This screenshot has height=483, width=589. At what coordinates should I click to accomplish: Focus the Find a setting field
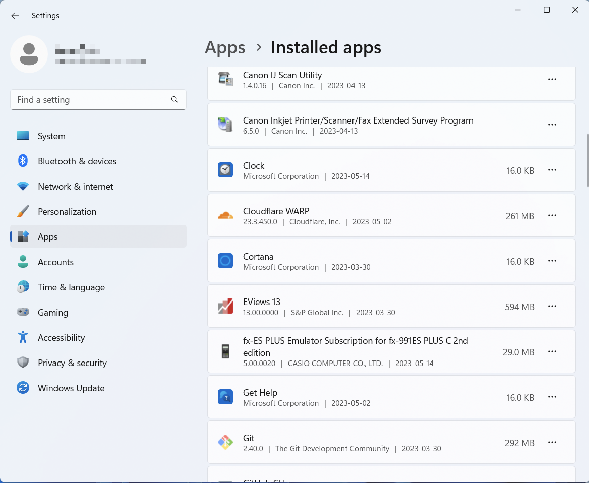tap(98, 99)
